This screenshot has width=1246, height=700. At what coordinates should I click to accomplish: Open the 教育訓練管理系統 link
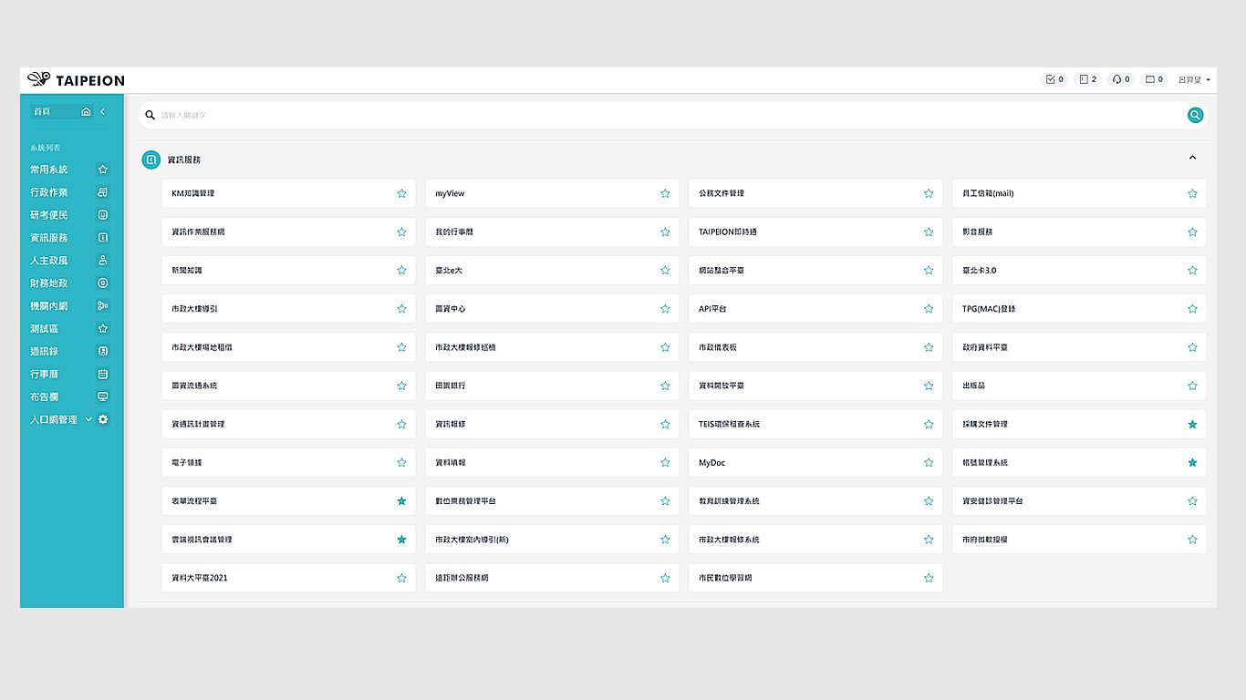[x=729, y=501]
